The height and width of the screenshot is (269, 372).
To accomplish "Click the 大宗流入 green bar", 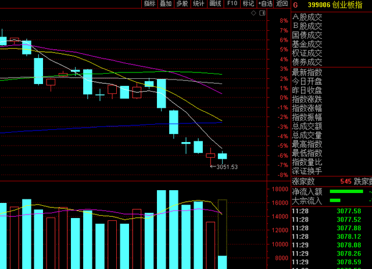I will point(335,201).
